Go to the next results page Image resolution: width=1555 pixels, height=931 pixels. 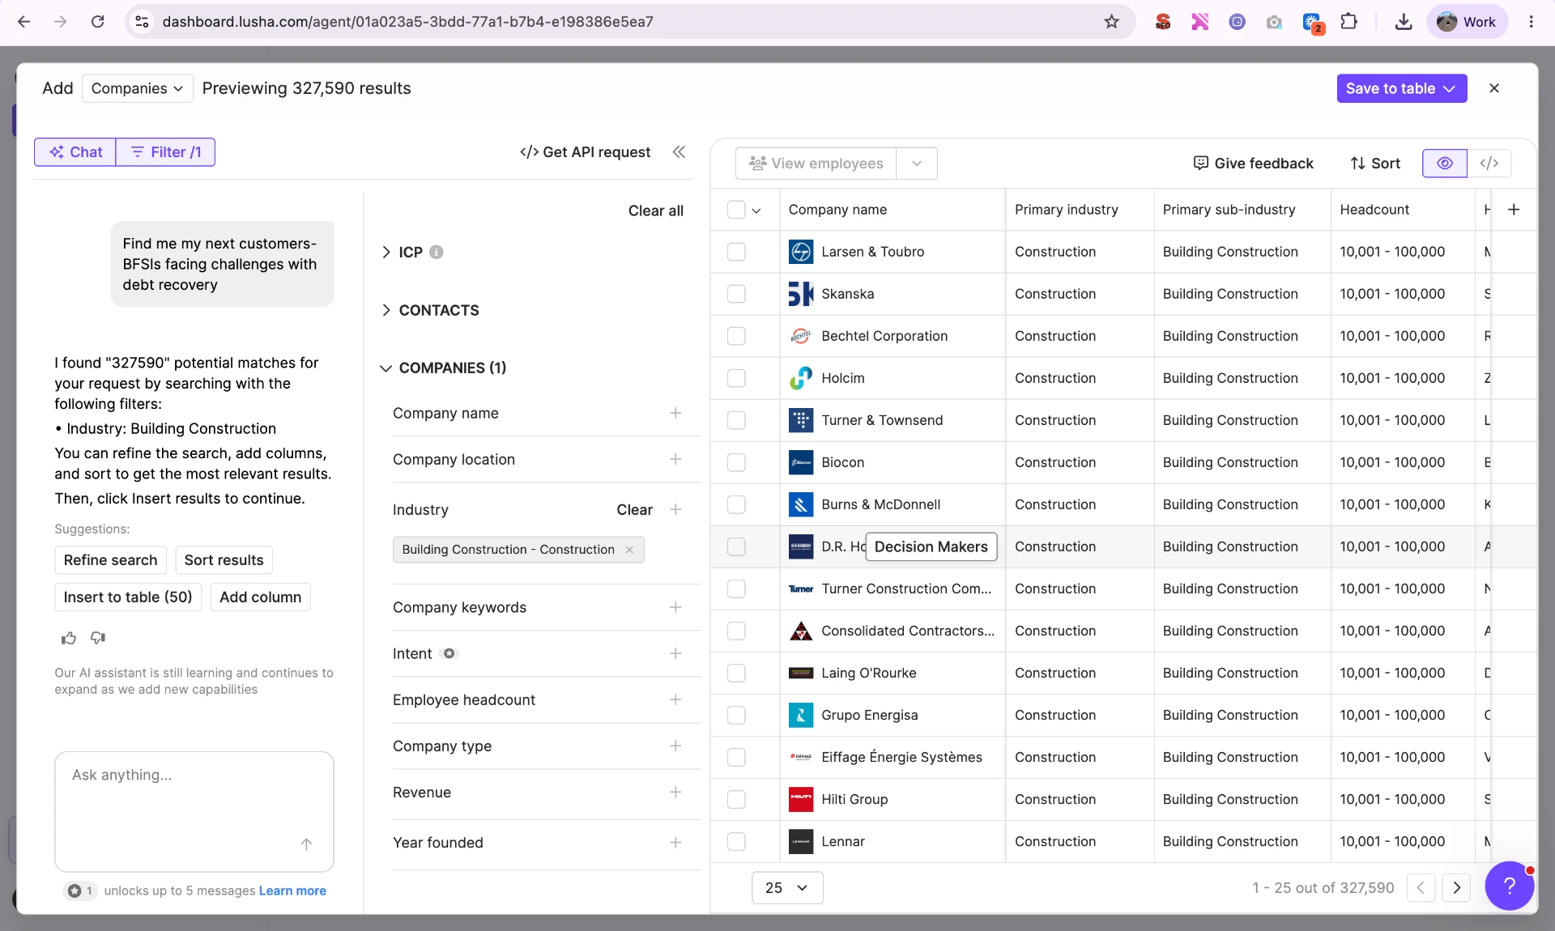pyautogui.click(x=1456, y=888)
